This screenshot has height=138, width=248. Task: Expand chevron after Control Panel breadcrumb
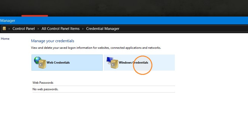(38, 29)
